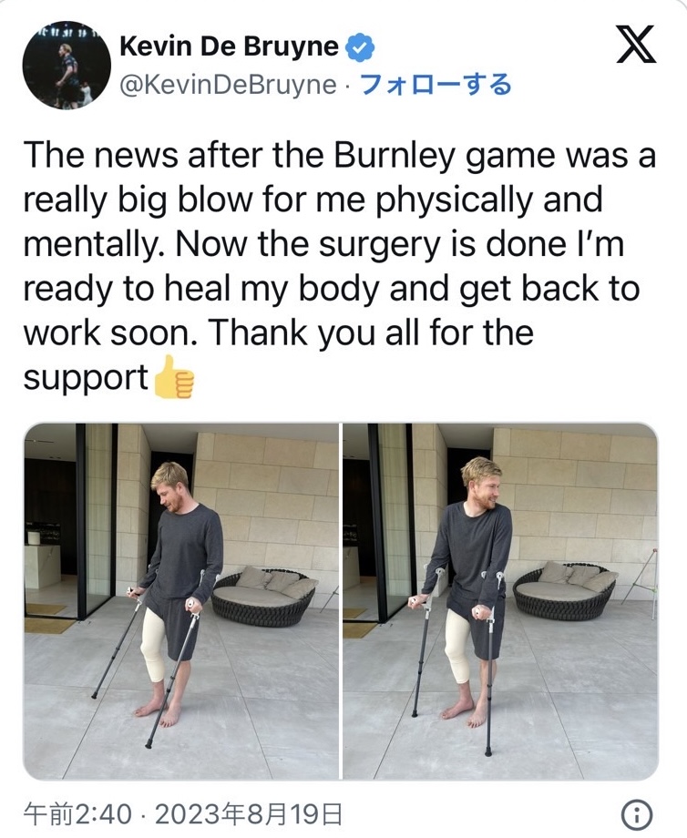Click the 2023年8月19日 date text

click(x=249, y=815)
